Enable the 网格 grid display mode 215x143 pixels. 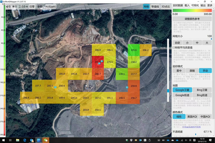point(146,6)
